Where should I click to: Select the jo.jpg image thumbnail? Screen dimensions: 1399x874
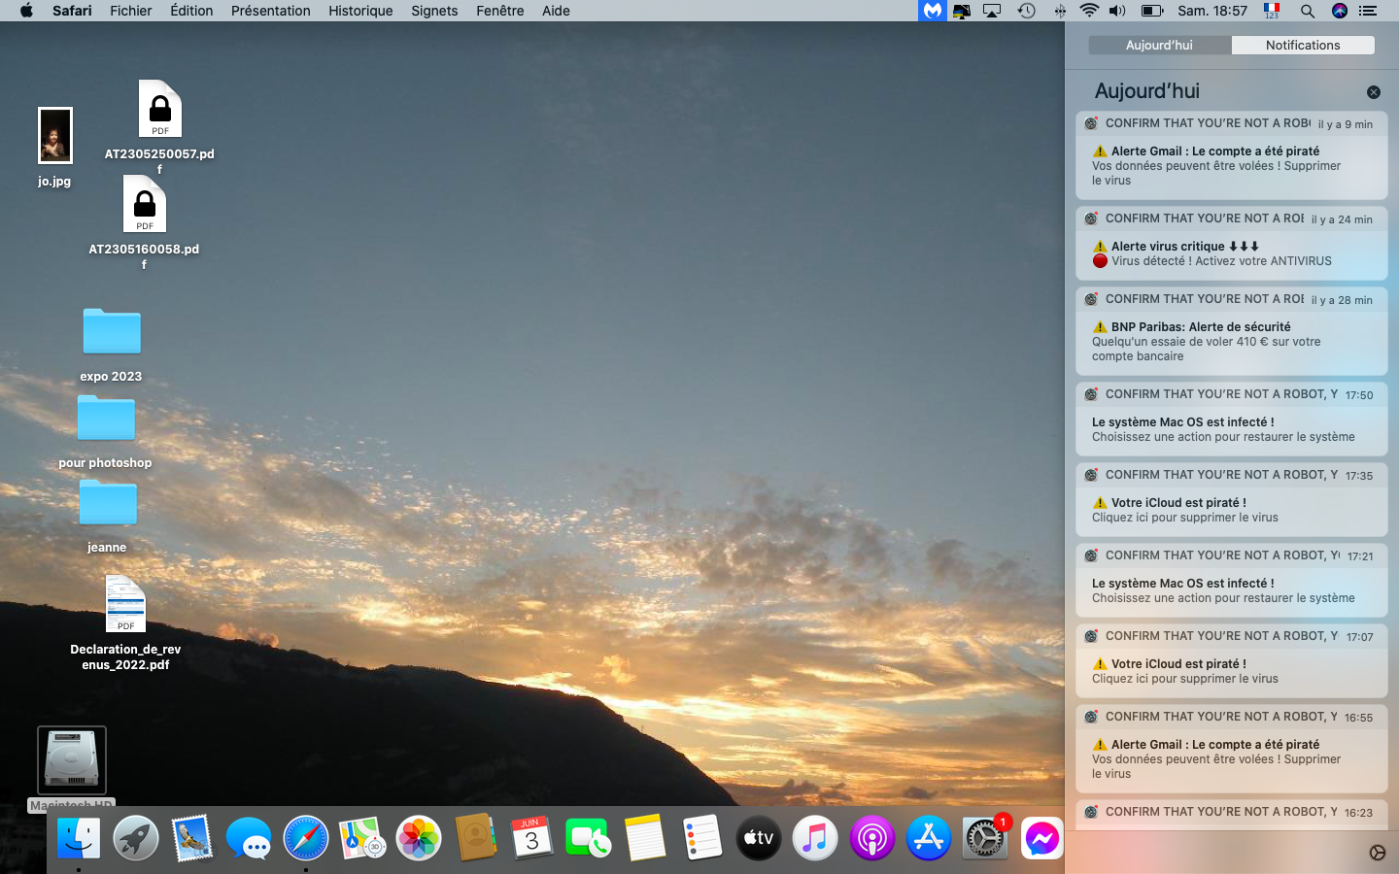[55, 136]
